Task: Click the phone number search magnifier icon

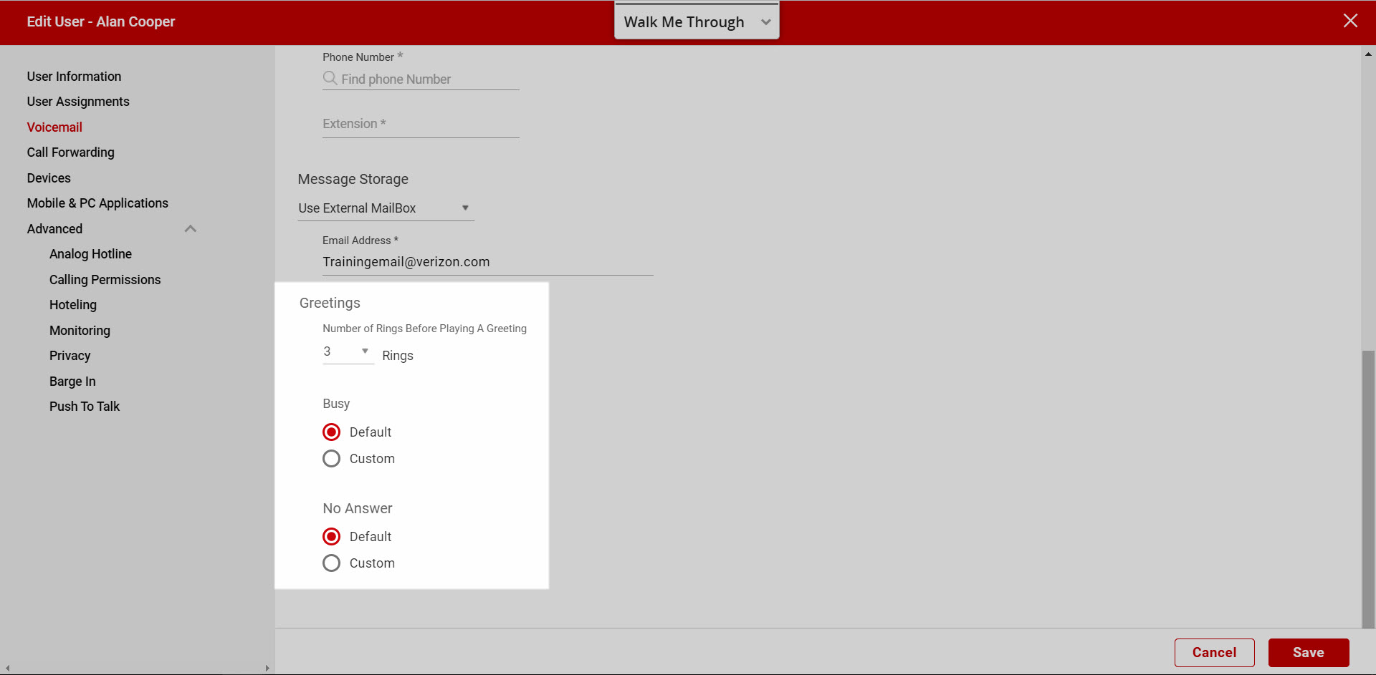Action: (330, 78)
